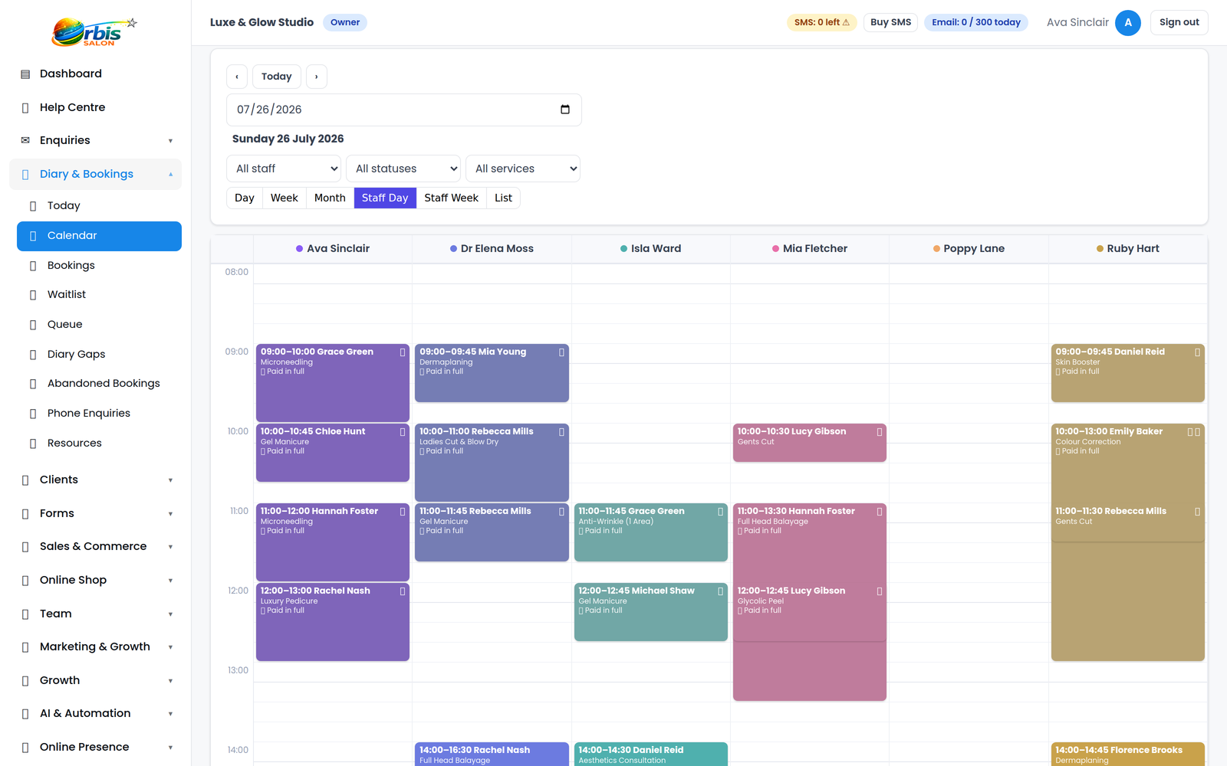The width and height of the screenshot is (1227, 766).
Task: Click icon on Hannah Foster 11:00 Microneedling booking
Action: point(403,512)
